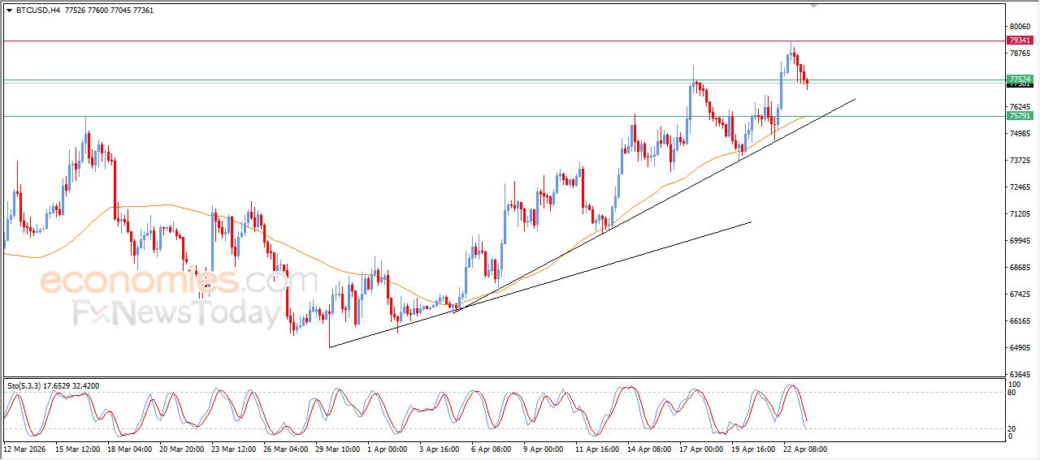Screen dimensions: 1040x460
Task: Click the red 79341 price label
Action: click(1019, 40)
